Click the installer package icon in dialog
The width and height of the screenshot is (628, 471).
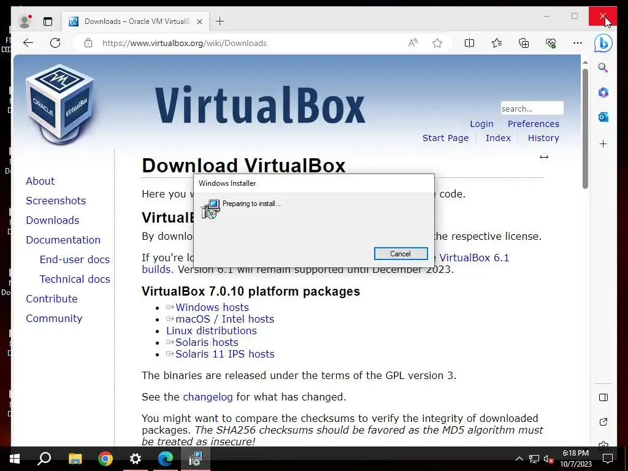tap(211, 209)
